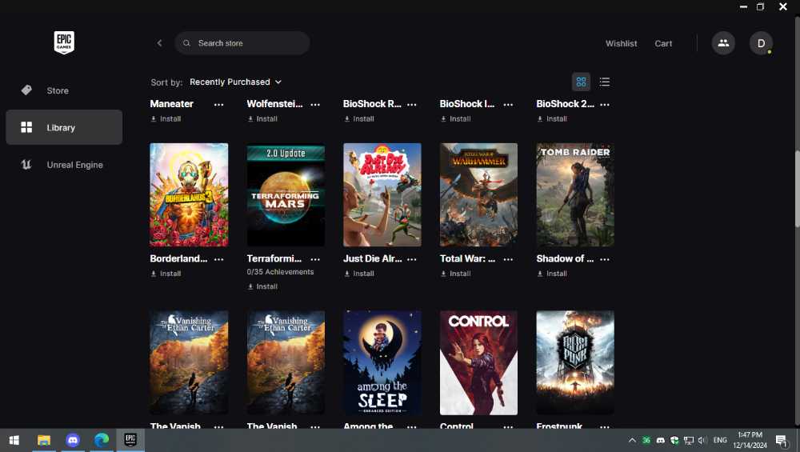This screenshot has width=800, height=452.
Task: Open Just Die Already options menu
Action: point(412,259)
